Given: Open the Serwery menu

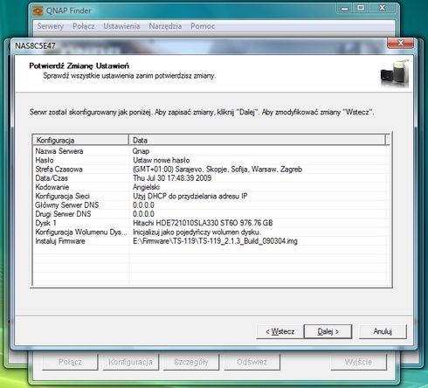Looking at the screenshot, I should point(51,26).
